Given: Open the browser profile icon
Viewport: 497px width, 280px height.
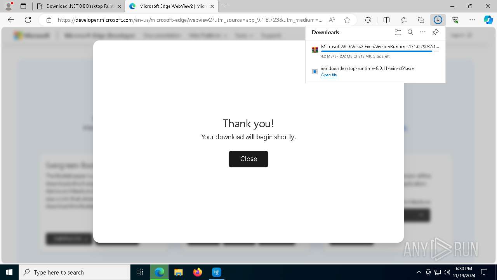Looking at the screenshot, I should point(9,6).
